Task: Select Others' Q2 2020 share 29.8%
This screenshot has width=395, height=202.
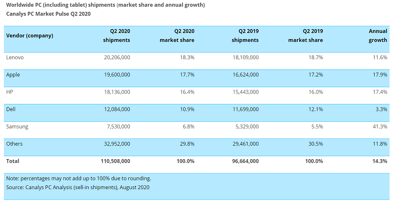Action: coord(187,144)
